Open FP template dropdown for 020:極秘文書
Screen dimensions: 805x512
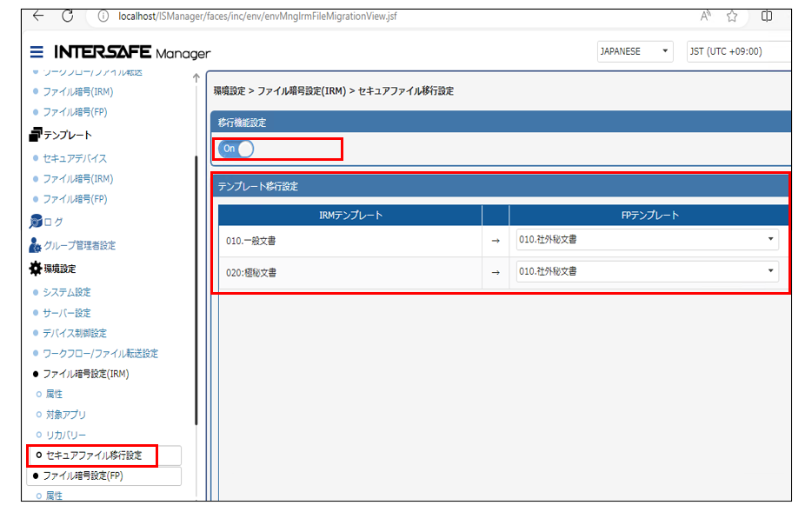point(648,271)
